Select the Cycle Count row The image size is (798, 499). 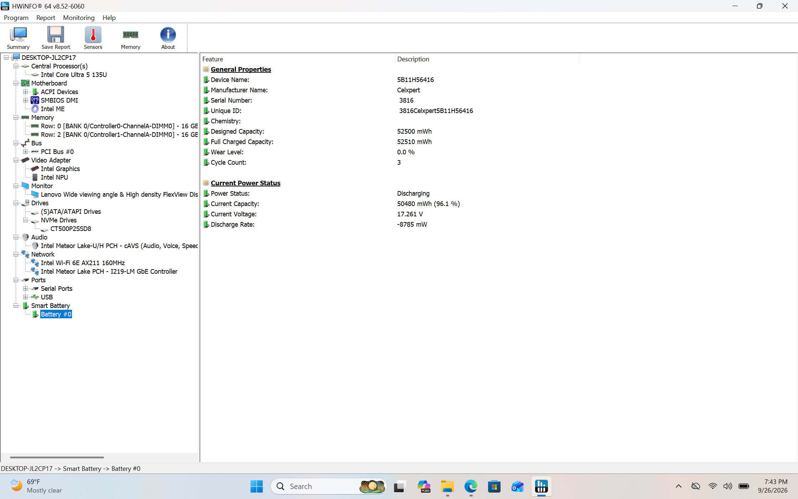pos(390,162)
